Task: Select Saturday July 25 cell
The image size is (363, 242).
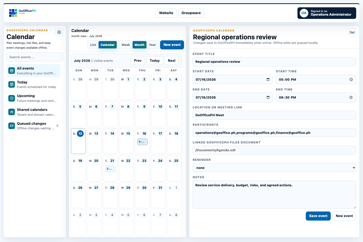Action: (174, 168)
